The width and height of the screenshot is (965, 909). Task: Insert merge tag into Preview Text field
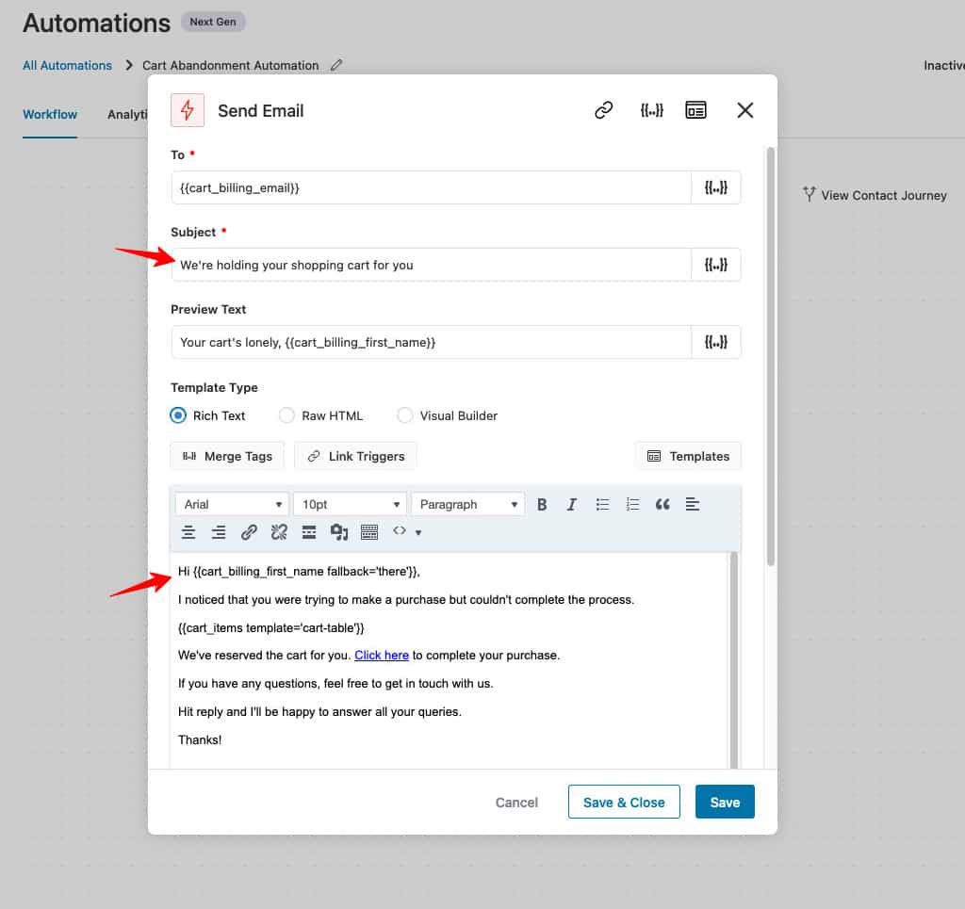tap(716, 342)
